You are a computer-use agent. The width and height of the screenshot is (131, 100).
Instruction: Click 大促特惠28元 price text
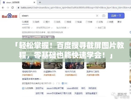pyautogui.click(x=71, y=75)
